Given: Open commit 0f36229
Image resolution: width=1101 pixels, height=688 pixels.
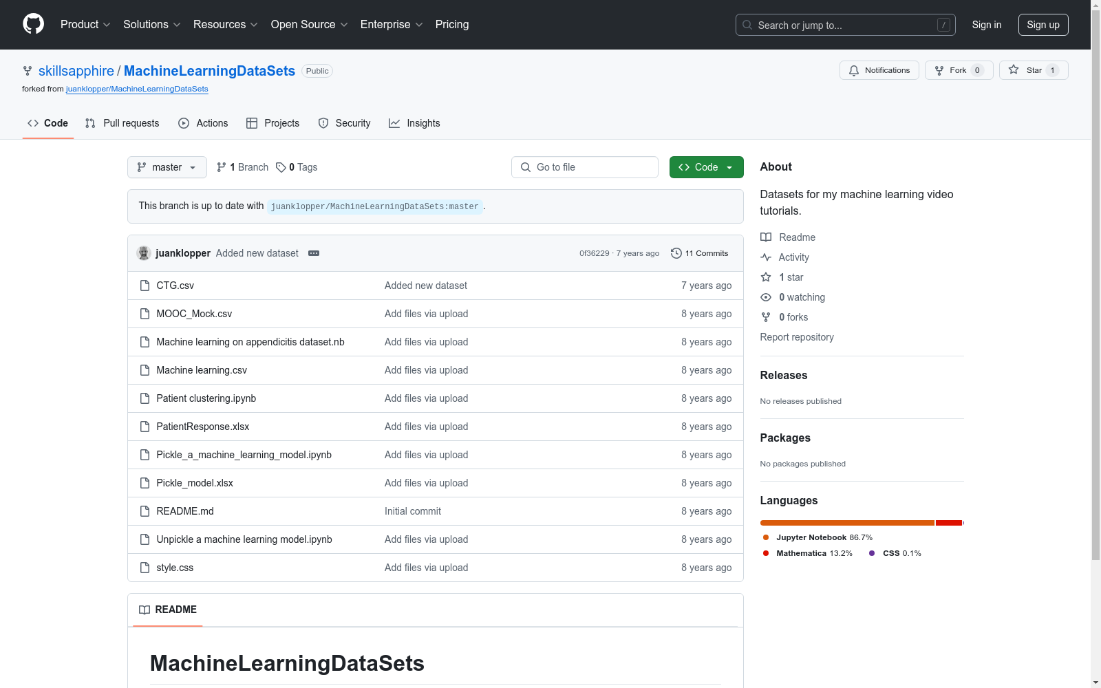Looking at the screenshot, I should [x=595, y=253].
